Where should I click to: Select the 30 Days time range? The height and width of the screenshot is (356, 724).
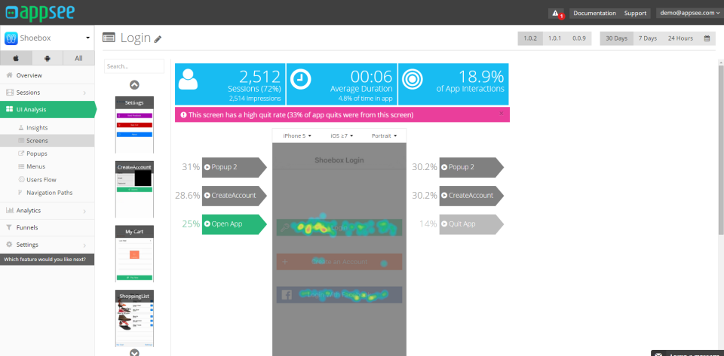point(616,38)
